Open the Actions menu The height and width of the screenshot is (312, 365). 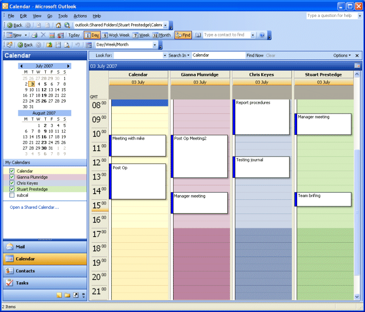[80, 16]
